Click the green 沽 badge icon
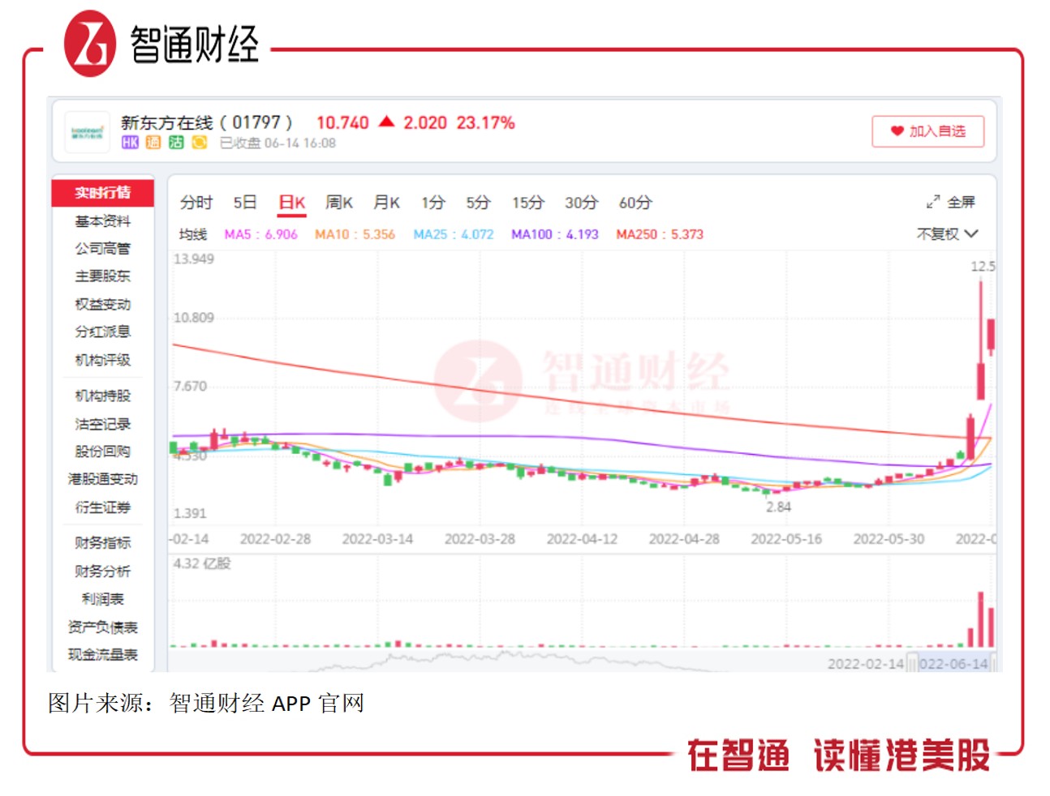 [176, 143]
